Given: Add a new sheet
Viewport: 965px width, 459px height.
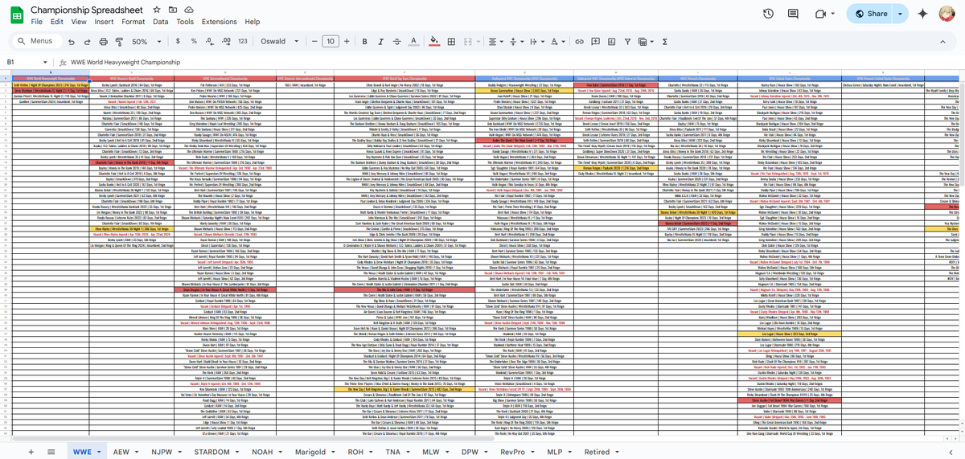Looking at the screenshot, I should [x=31, y=452].
